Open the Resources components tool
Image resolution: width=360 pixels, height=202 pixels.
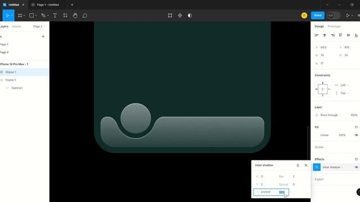tap(65, 16)
